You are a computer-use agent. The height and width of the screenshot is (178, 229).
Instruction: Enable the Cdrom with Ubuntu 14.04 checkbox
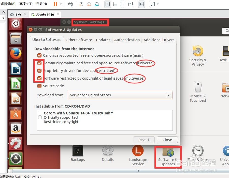[40, 117]
